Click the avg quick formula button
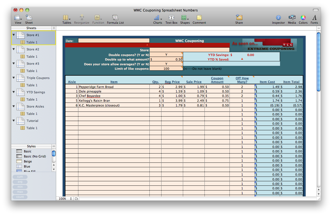Screen dimensions: 332x216 (x=20, y=182)
